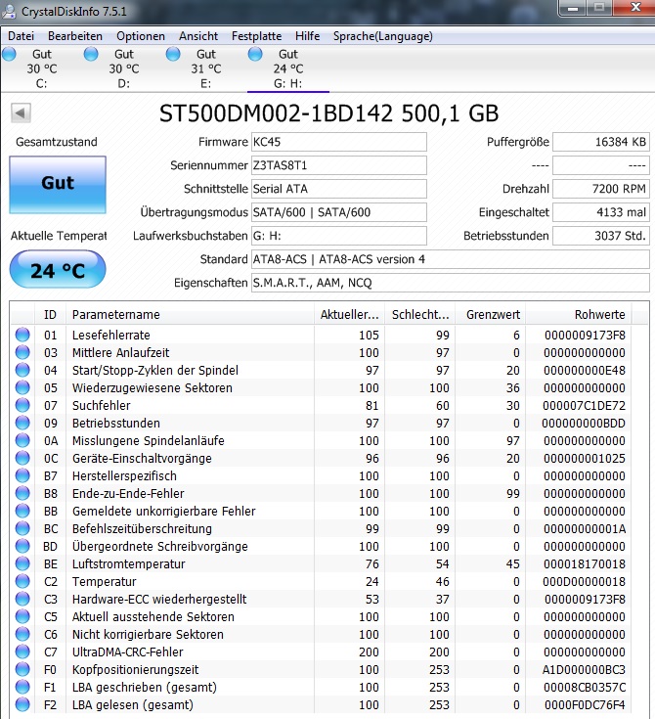655x719 pixels.
Task: Click the Aktueller column header
Action: 350,315
